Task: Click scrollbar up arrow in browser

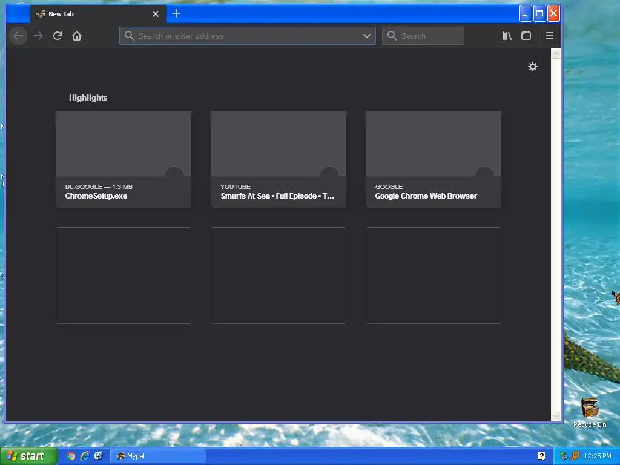Action: (556, 54)
